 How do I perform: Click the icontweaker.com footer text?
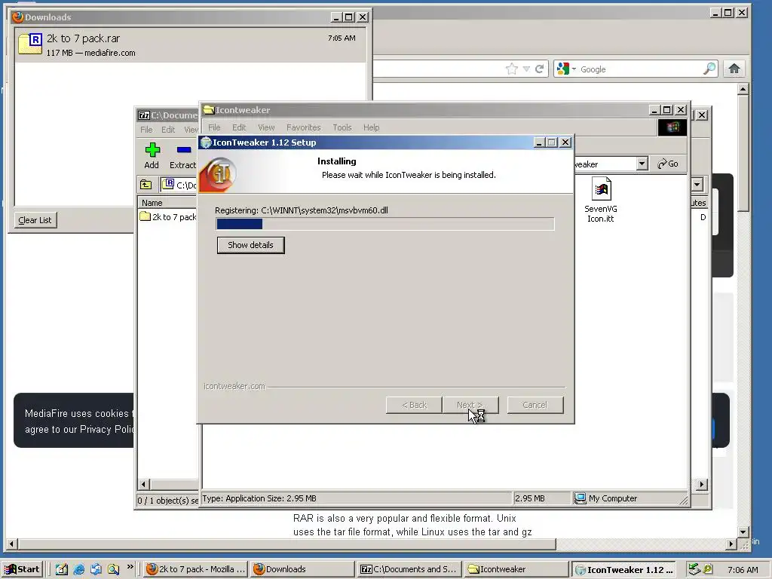coord(234,387)
